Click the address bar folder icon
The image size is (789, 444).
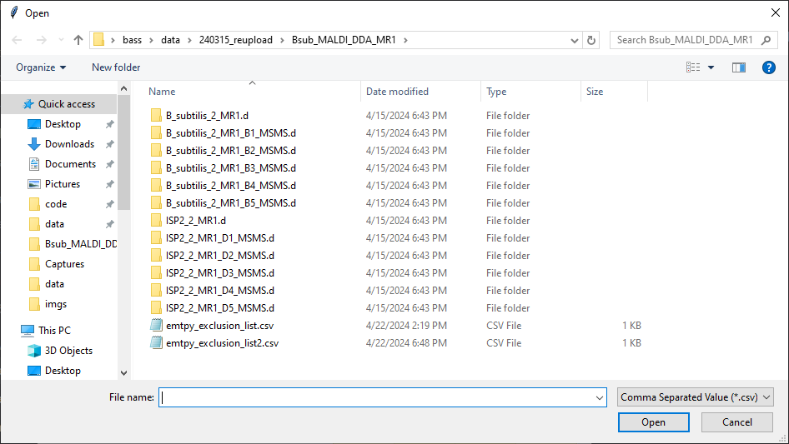(99, 40)
